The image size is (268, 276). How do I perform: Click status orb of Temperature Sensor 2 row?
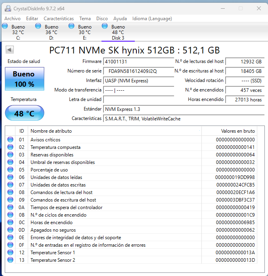click(x=10, y=260)
